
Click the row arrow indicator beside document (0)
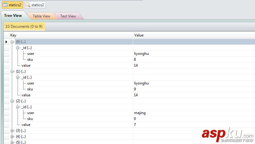[x=6, y=42]
